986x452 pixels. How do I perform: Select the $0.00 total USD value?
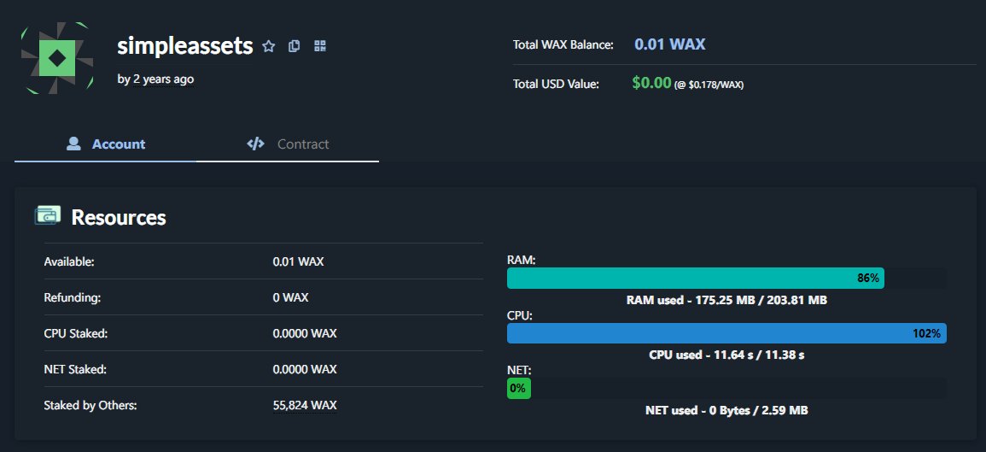(x=651, y=83)
